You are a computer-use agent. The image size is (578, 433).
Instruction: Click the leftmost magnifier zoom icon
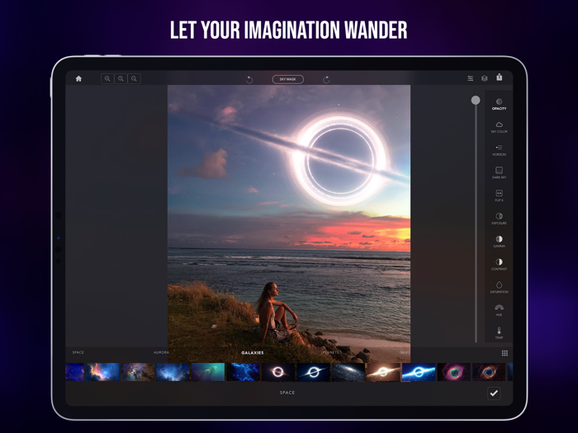(107, 79)
